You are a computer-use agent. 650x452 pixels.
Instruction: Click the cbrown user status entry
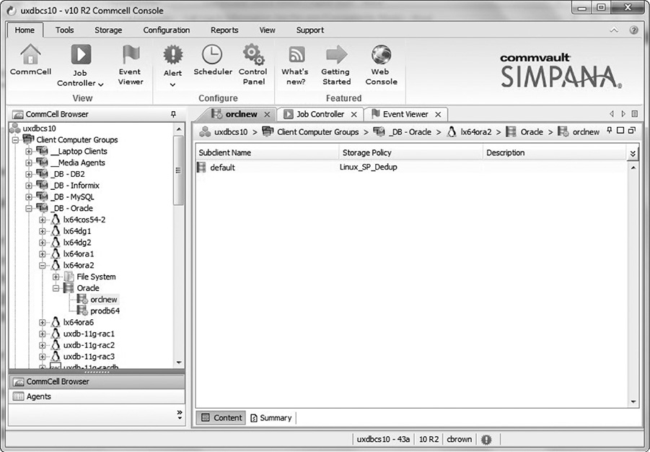460,439
